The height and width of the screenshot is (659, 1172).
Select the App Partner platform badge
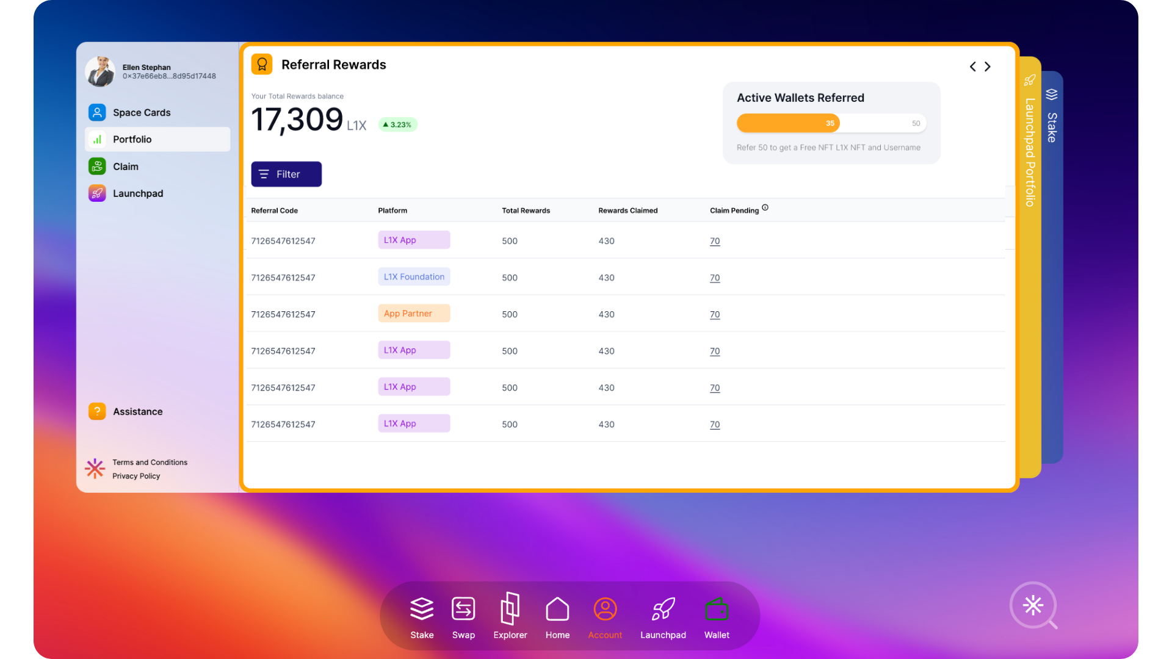click(414, 313)
